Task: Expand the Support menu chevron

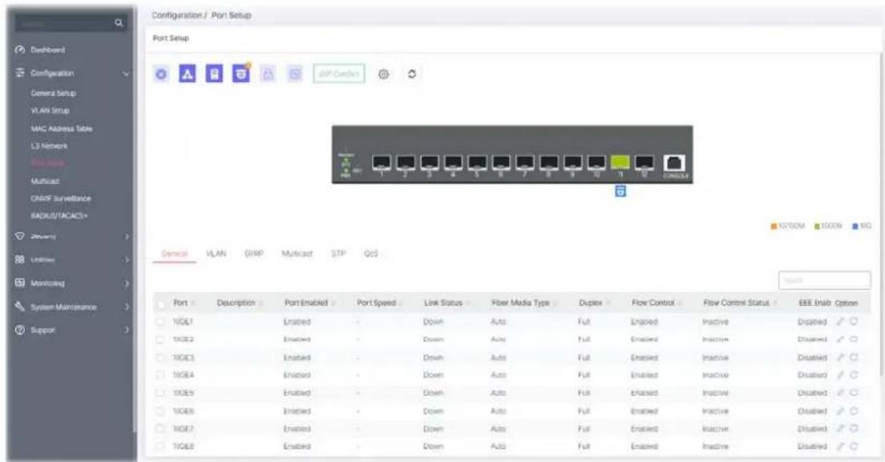Action: [x=127, y=330]
